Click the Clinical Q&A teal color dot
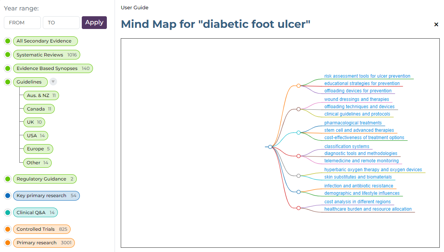The height and width of the screenshot is (252, 444). pyautogui.click(x=8, y=213)
